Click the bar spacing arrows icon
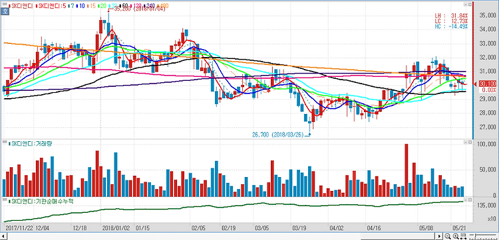 pyautogui.click(x=463, y=236)
